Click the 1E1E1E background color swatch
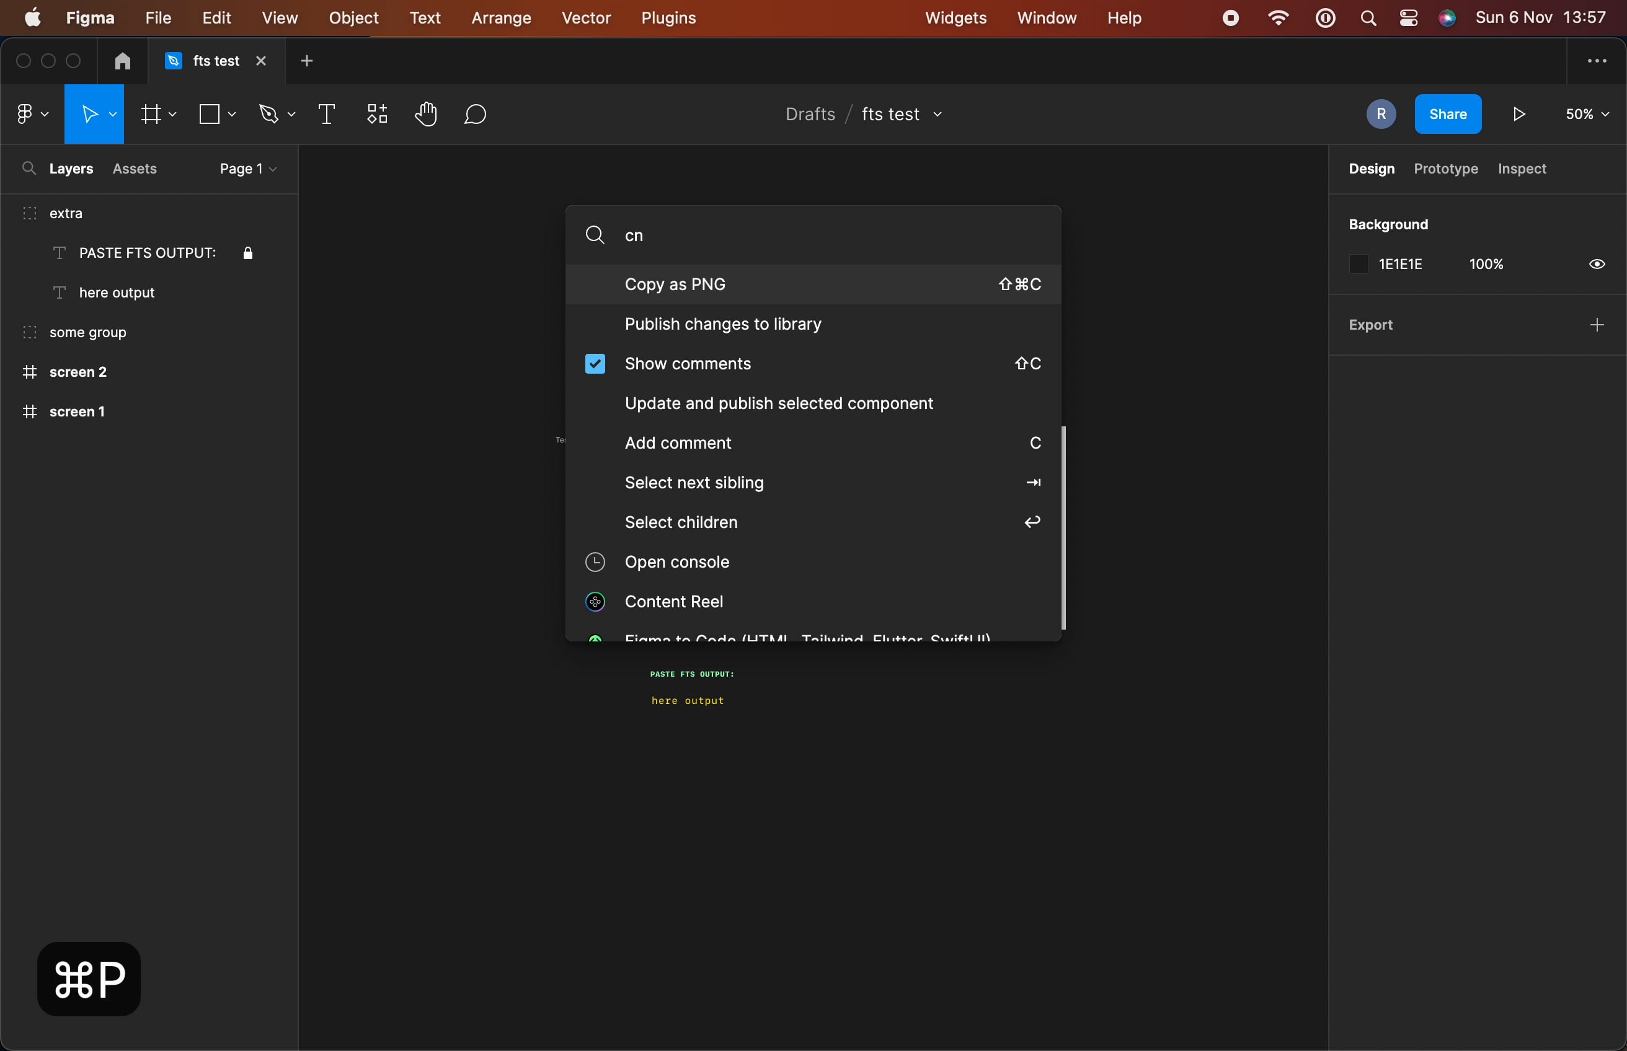This screenshot has width=1627, height=1051. pos(1358,263)
